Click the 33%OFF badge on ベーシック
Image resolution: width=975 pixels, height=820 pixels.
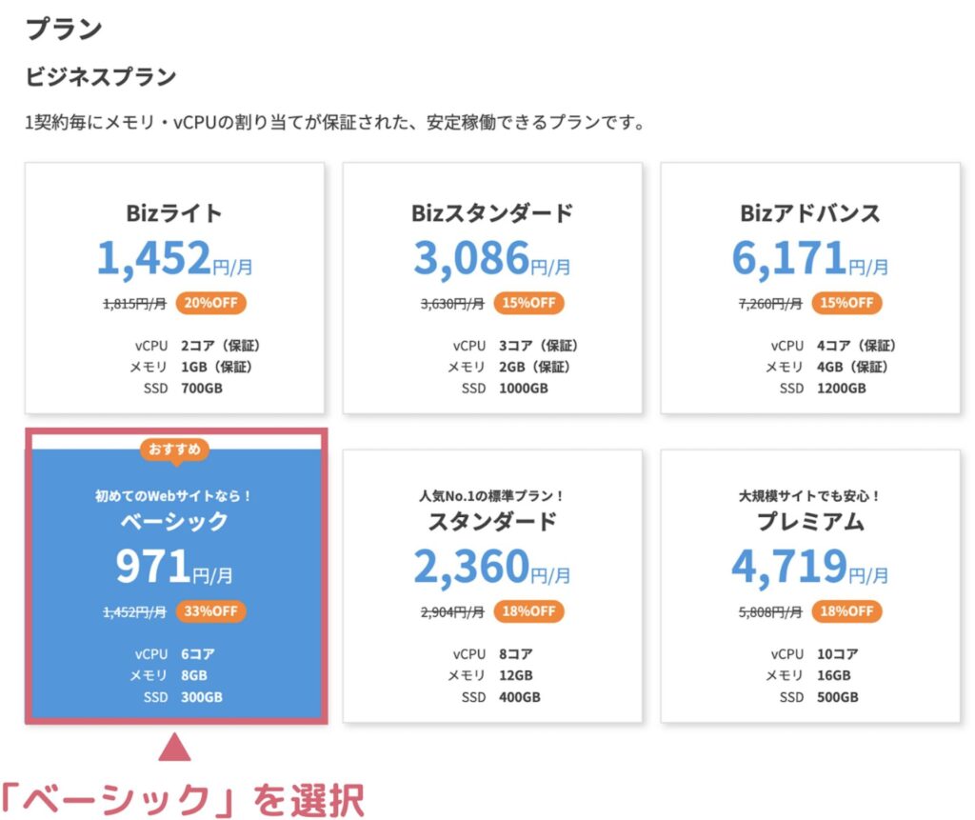[210, 611]
